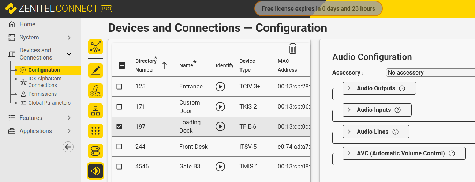The height and width of the screenshot is (182, 475).
Task: Sort by the Directory Number column header
Action: tap(145, 65)
